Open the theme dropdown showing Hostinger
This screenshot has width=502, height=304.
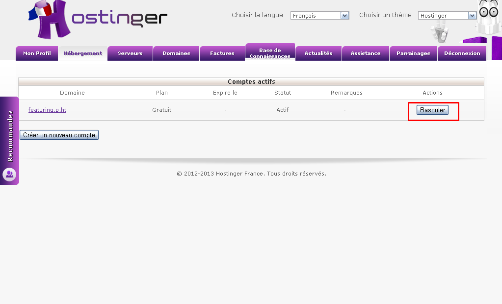[447, 15]
